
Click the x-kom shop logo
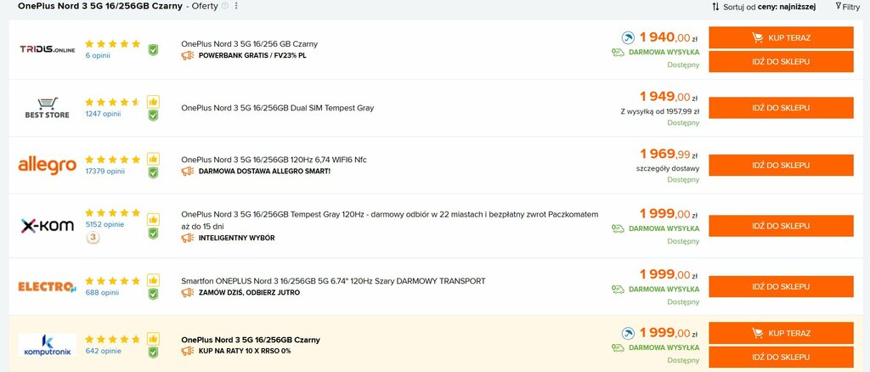click(48, 226)
